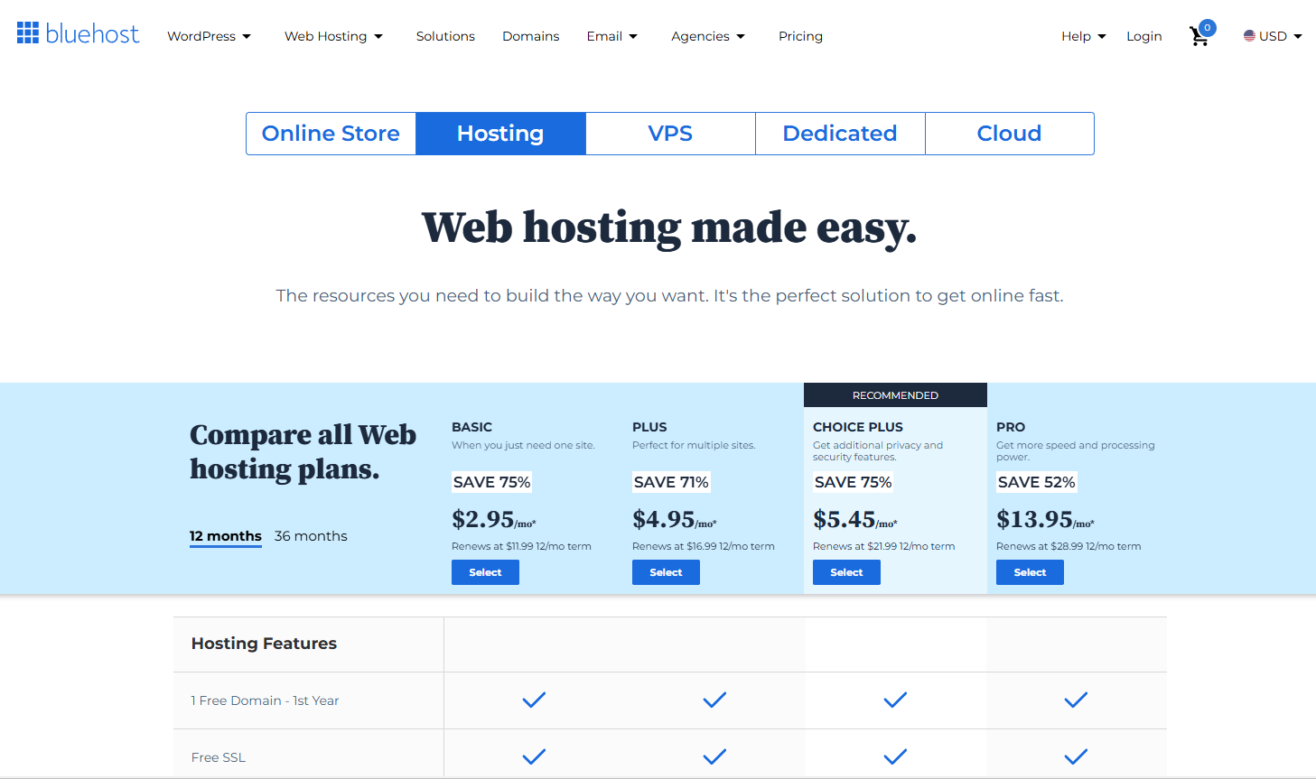Viewport: 1316px width, 779px height.
Task: Click the bluehost wordmark
Action: (x=92, y=34)
